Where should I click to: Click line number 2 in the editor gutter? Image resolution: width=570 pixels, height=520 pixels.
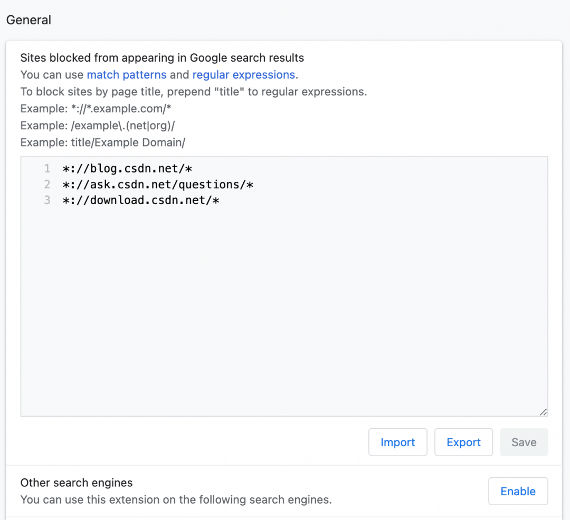point(47,185)
